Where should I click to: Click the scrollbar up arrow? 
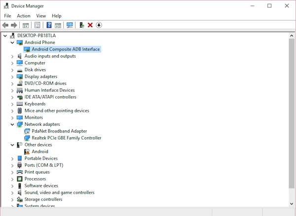click(292, 36)
